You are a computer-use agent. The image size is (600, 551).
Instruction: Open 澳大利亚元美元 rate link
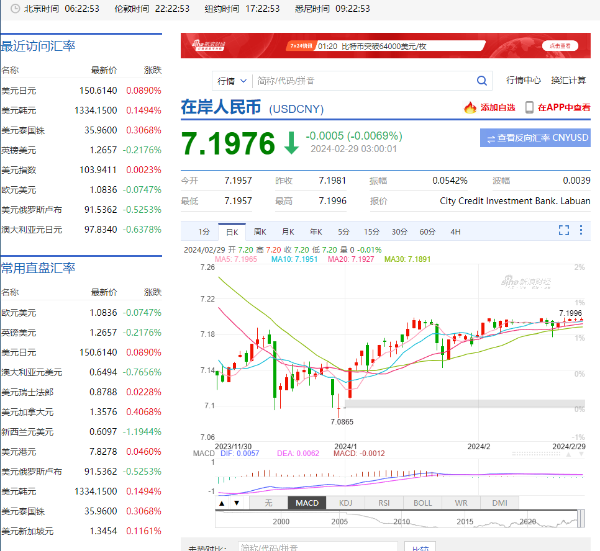[x=32, y=372]
